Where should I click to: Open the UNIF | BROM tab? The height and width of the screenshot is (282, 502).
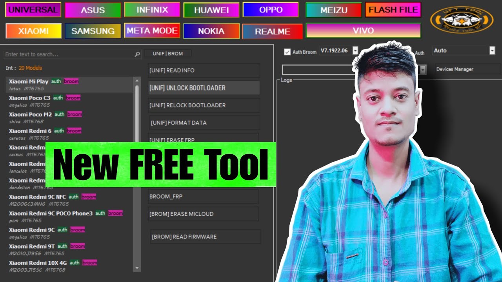168,53
